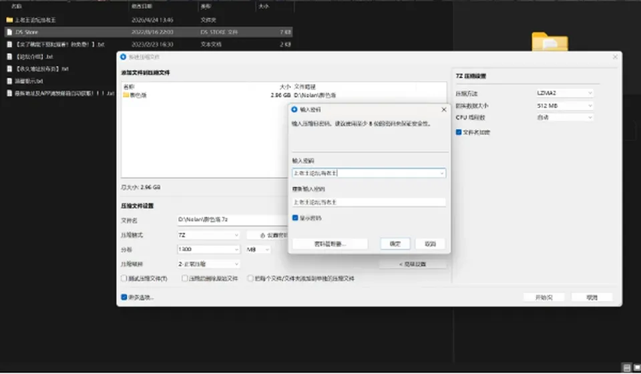Switch explorer to details view icon
Image resolution: width=641 pixels, height=374 pixels.
tap(627, 367)
